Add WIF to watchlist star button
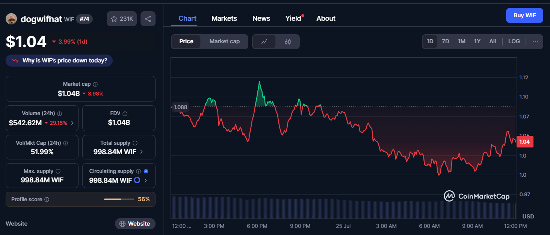 click(122, 19)
